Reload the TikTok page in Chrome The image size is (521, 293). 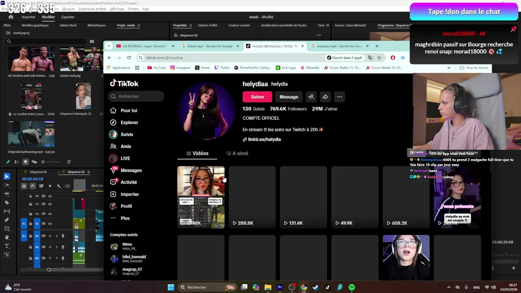129,58
